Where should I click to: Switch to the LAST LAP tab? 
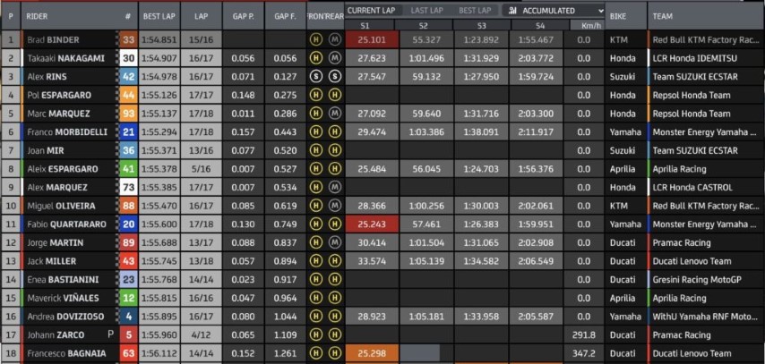pos(427,10)
